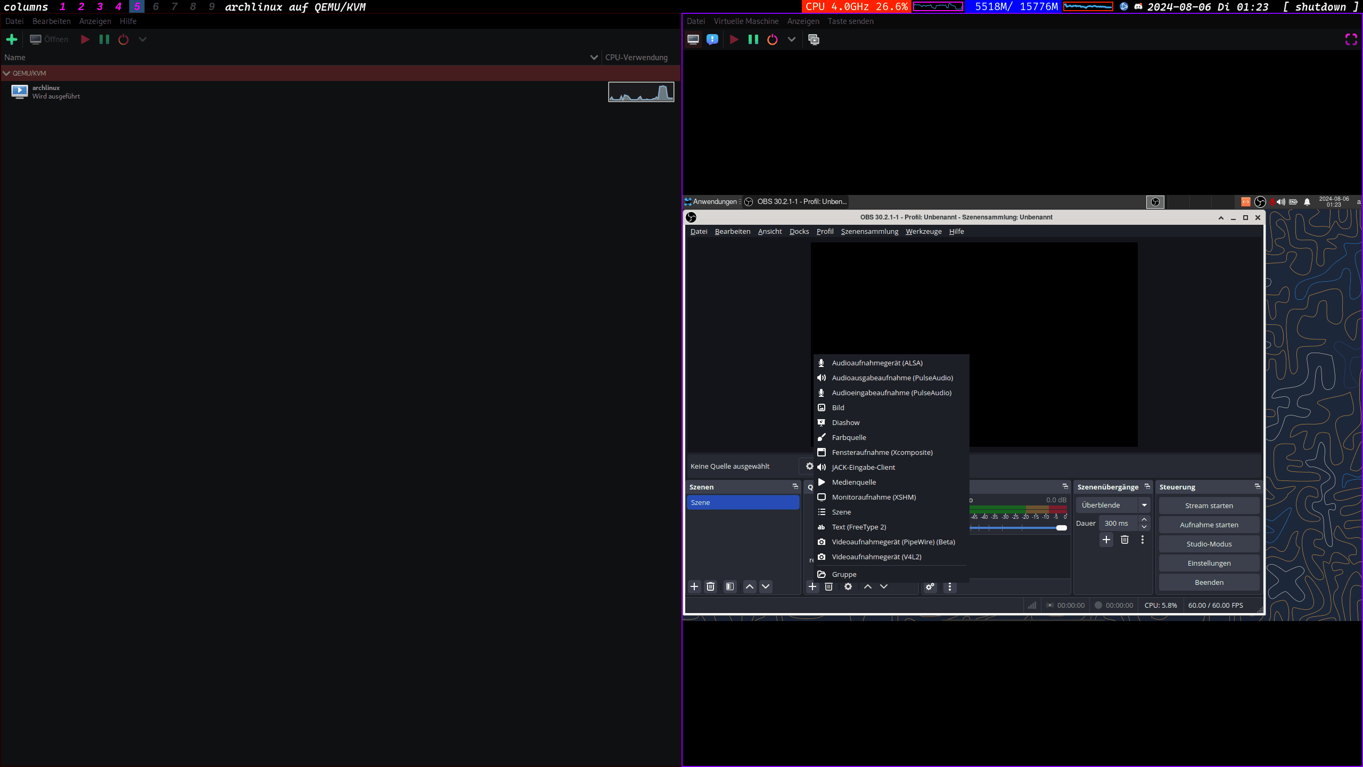Open Virtuelle Maschine menu

click(746, 21)
